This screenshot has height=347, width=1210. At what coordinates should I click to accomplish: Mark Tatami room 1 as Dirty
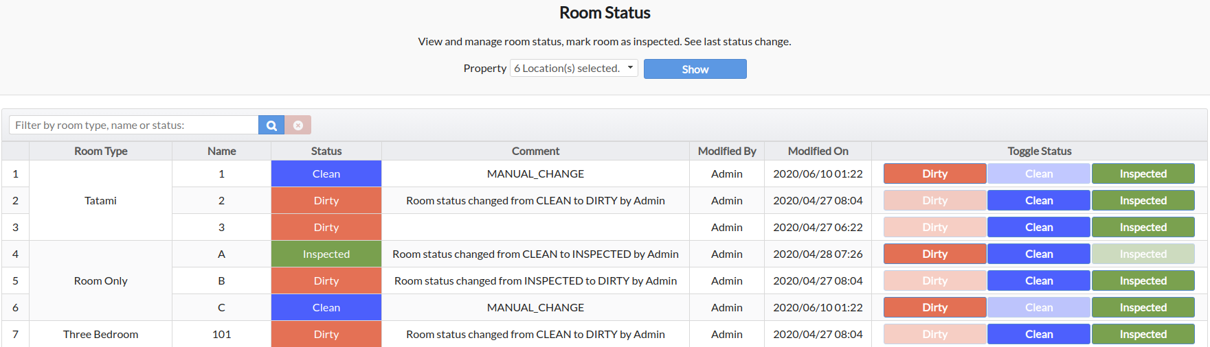tap(934, 174)
